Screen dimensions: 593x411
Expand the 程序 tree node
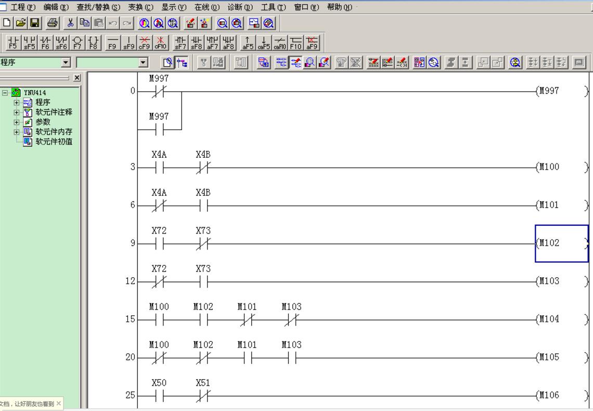[16, 102]
